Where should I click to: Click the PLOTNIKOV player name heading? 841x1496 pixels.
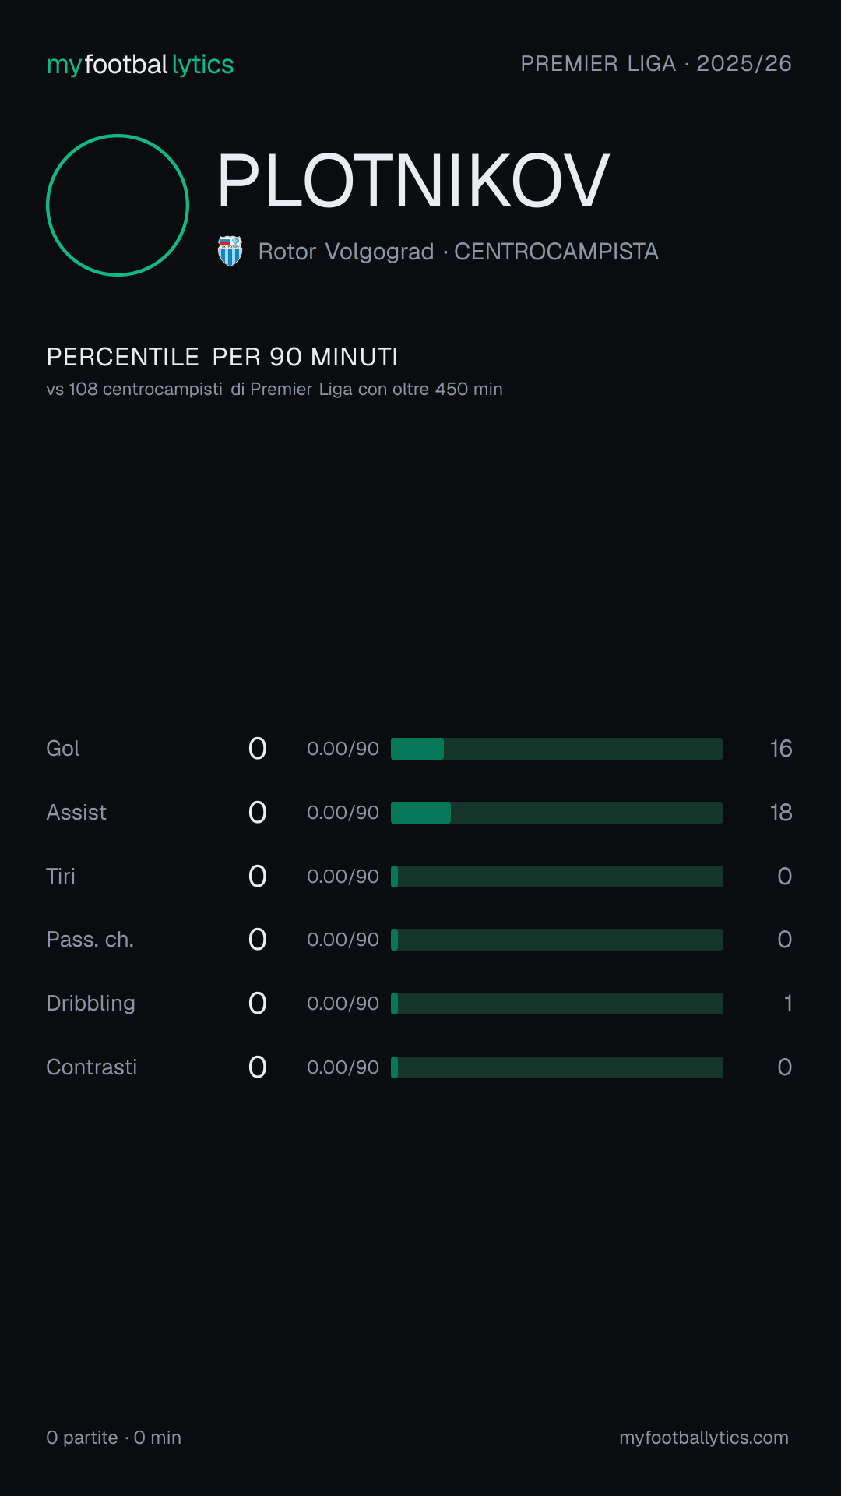pyautogui.click(x=413, y=181)
